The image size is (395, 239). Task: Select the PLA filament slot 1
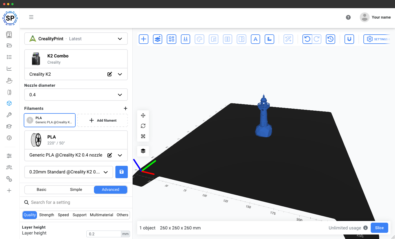(50, 120)
